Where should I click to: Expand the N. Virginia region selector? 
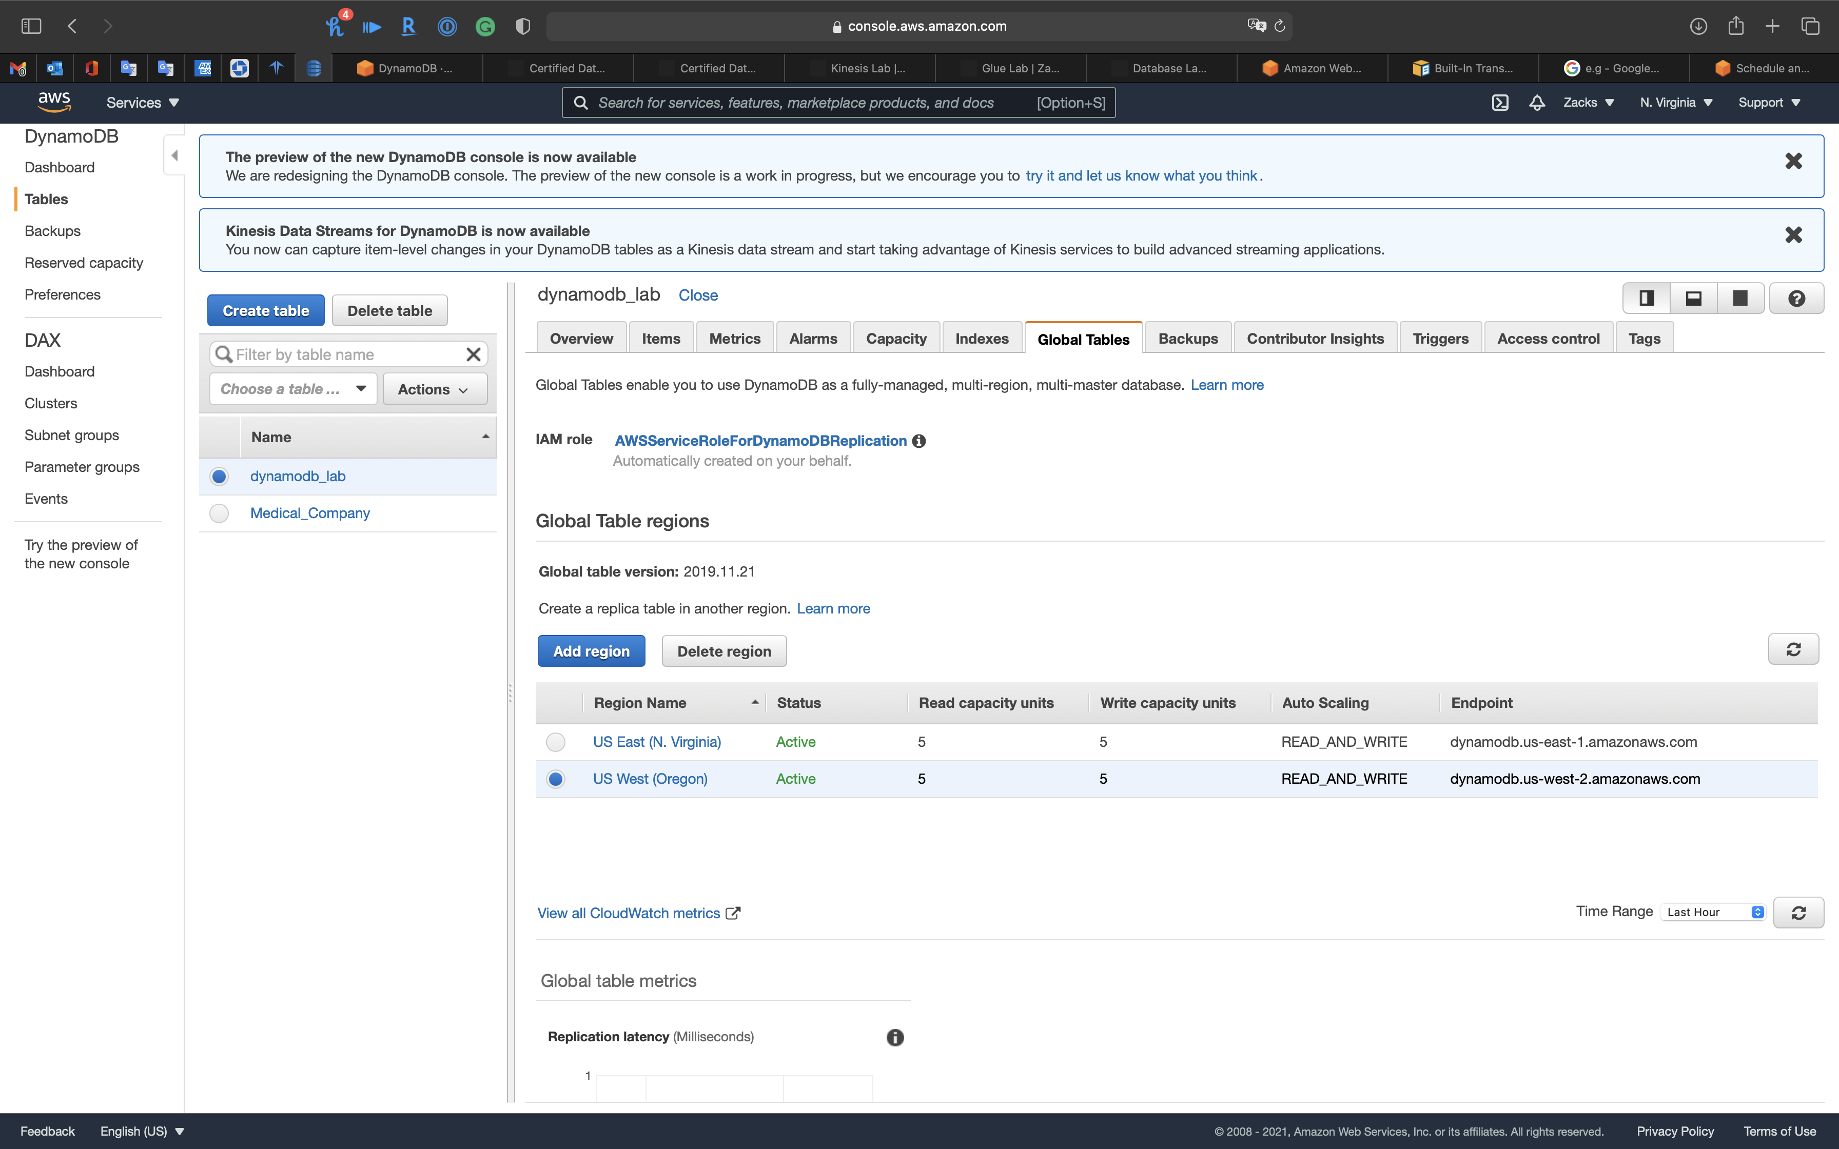[x=1676, y=103]
